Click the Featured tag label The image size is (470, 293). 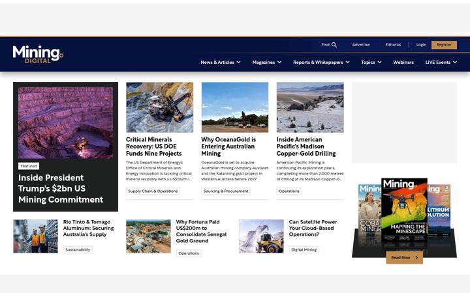pyautogui.click(x=29, y=166)
